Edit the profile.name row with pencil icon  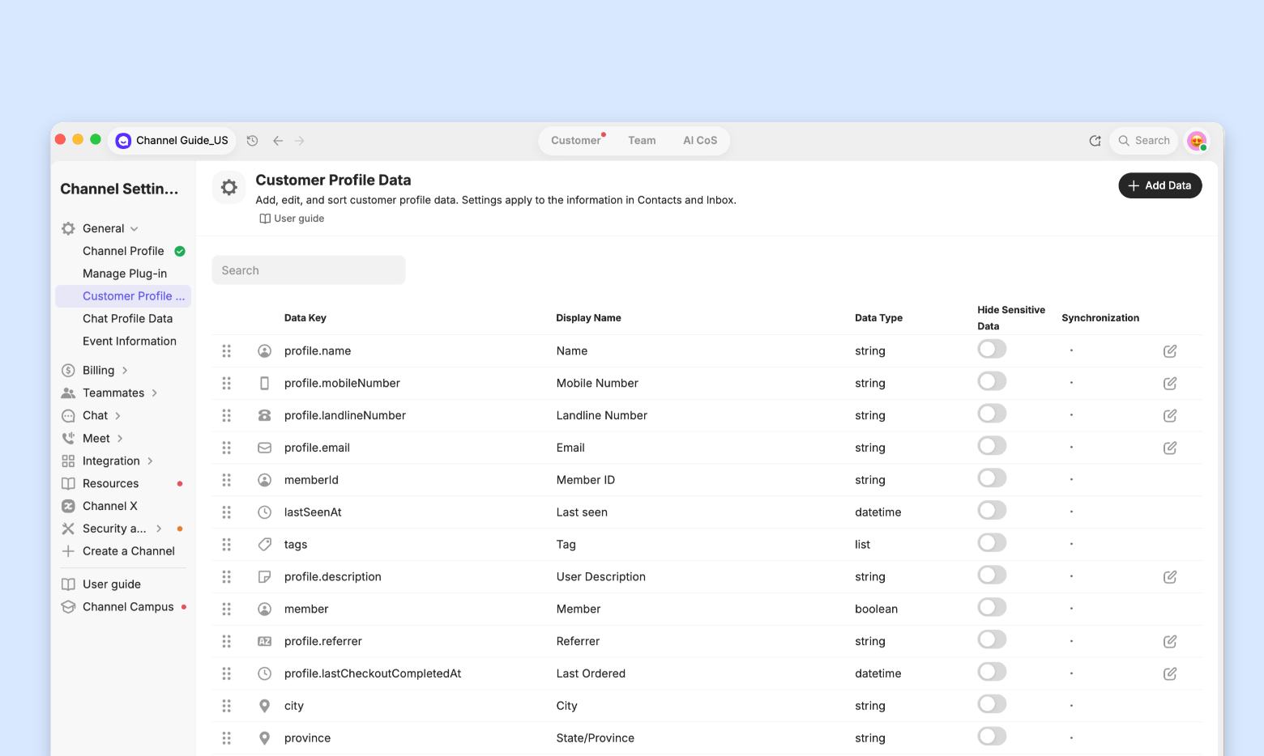(1170, 350)
